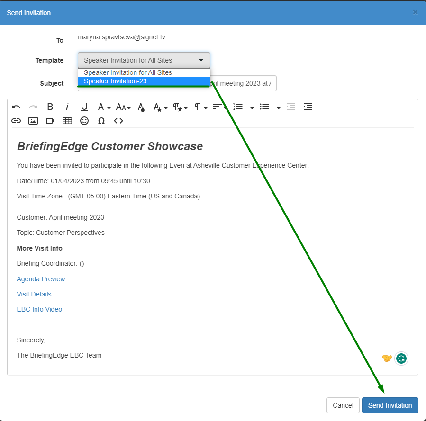Click the Decrease Indent icon
This screenshot has height=421, width=426.
tap(291, 107)
